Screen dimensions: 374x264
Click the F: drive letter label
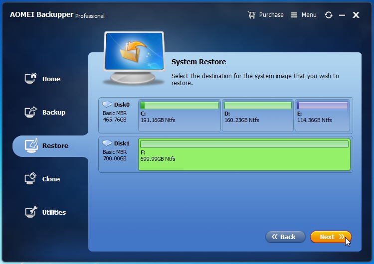[x=143, y=152]
